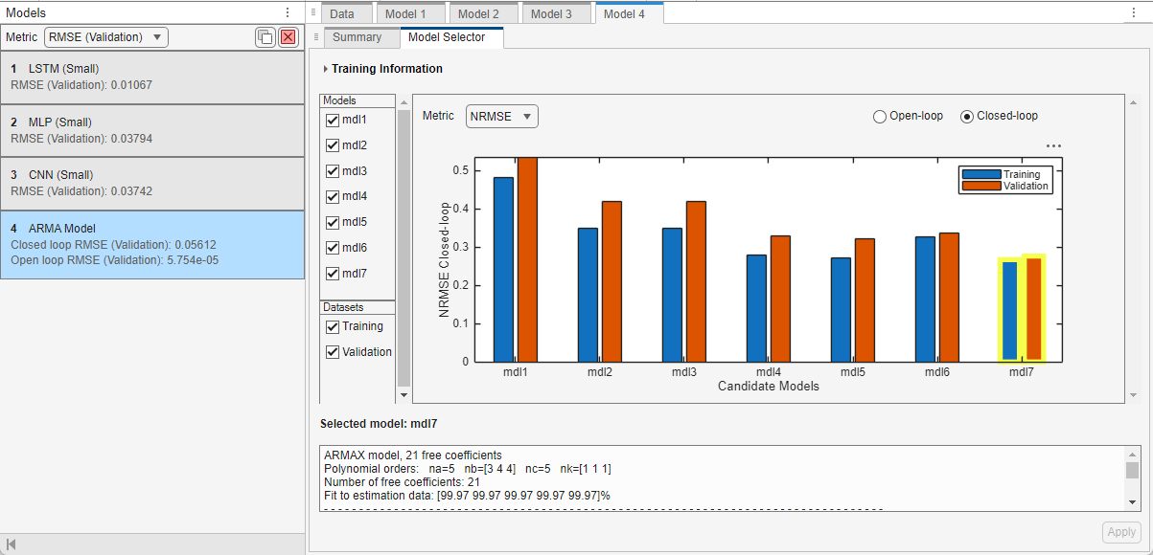Screen dimensions: 1153x555
Task: Toggle the mdl5 checkbox
Action: point(333,222)
